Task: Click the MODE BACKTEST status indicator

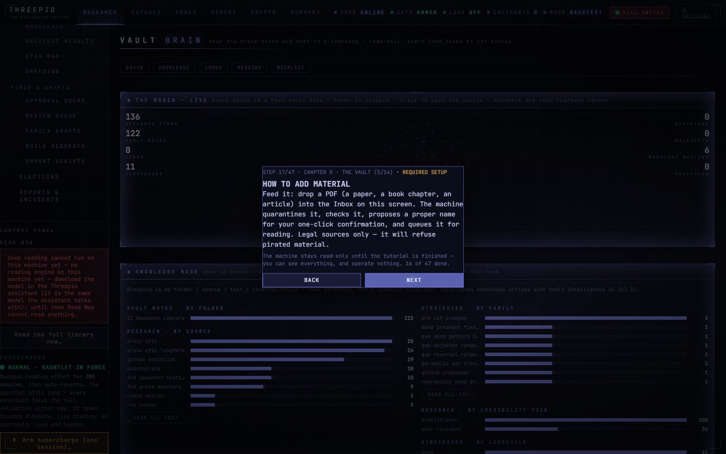Action: click(x=573, y=13)
